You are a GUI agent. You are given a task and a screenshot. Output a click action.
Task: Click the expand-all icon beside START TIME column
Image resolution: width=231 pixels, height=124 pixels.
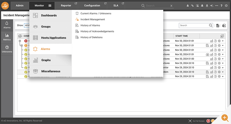pos(222,36)
